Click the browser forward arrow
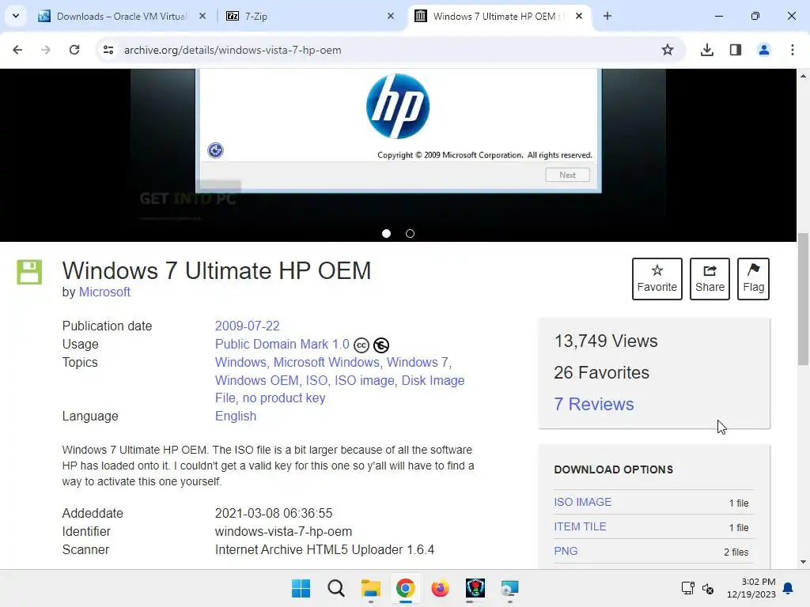Image resolution: width=810 pixels, height=607 pixels. click(46, 50)
